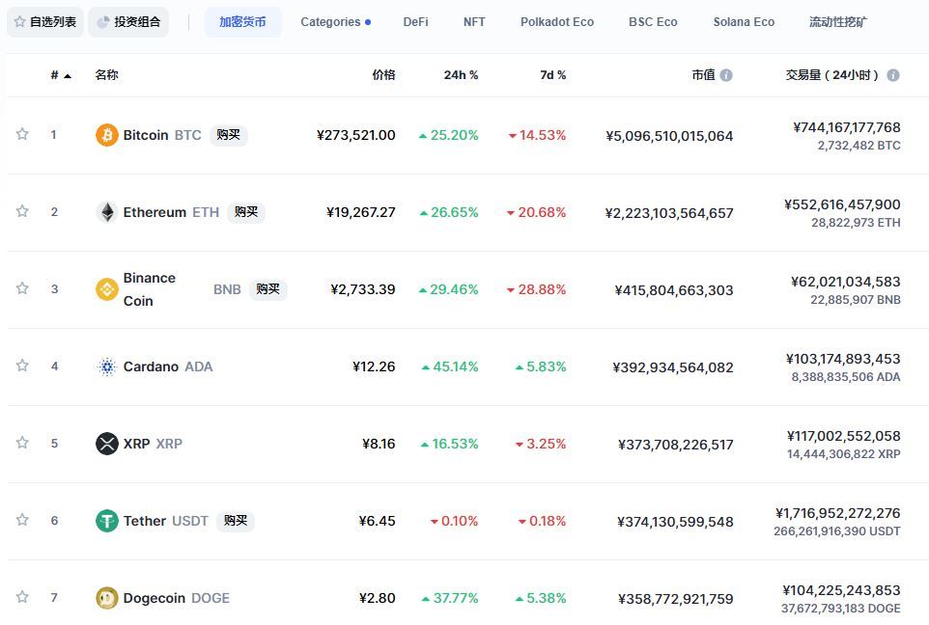Click the 购买 button next to Bitcoin

229,135
